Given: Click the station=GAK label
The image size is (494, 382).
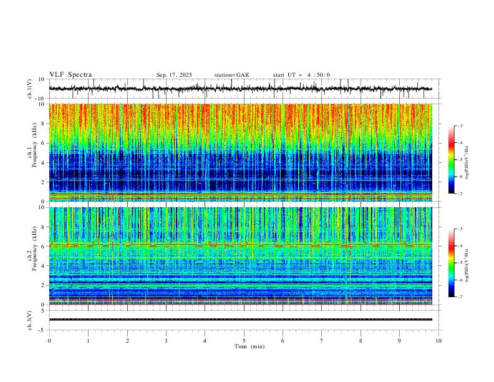Looking at the screenshot, I should tap(231, 75).
